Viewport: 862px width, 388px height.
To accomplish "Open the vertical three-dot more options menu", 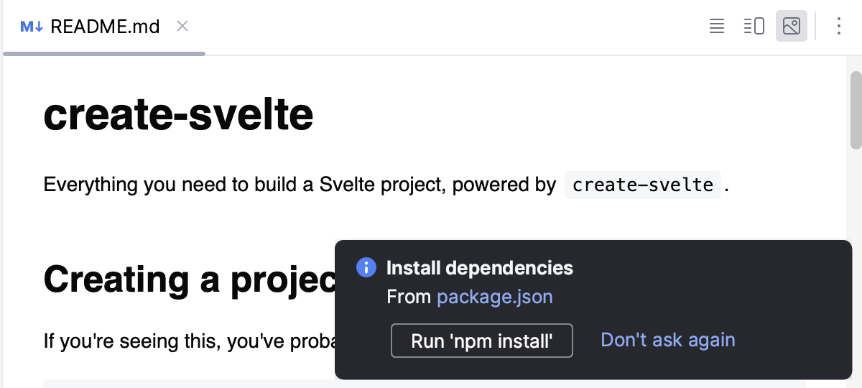I will pyautogui.click(x=838, y=27).
